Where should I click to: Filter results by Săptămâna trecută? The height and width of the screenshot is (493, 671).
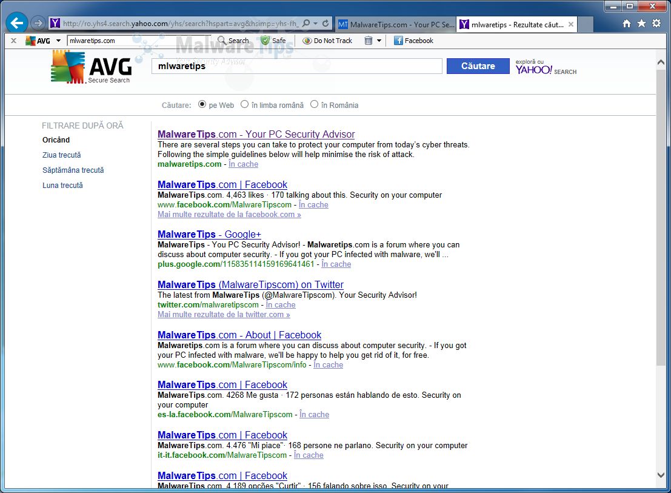pyautogui.click(x=73, y=170)
